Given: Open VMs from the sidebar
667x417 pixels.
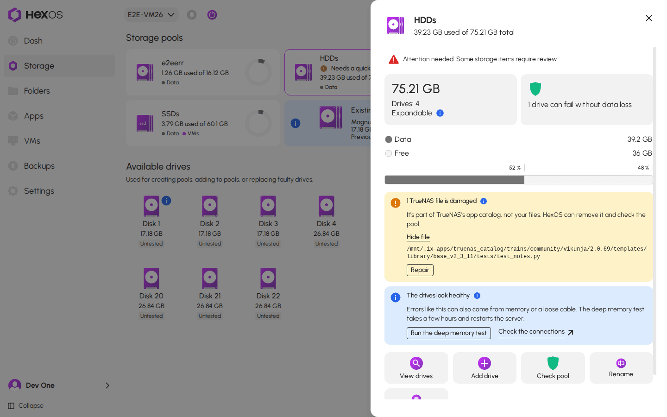Looking at the screenshot, I should pyautogui.click(x=59, y=141).
